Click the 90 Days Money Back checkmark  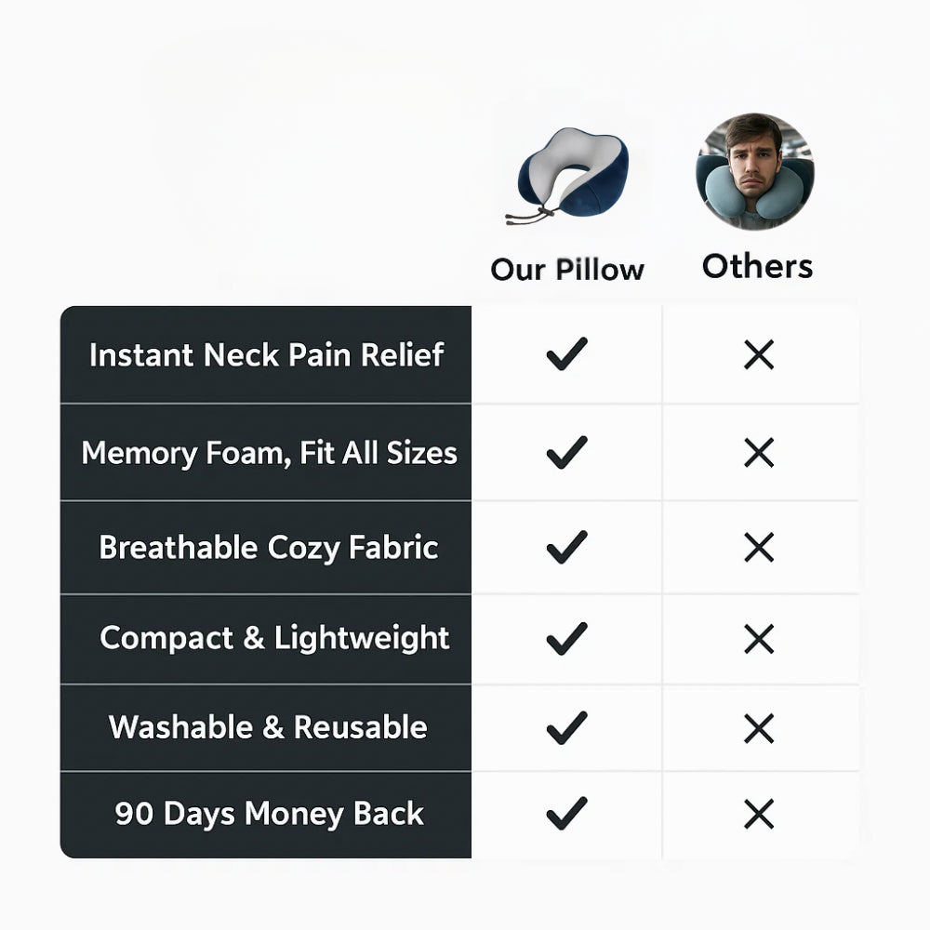pyautogui.click(x=566, y=814)
